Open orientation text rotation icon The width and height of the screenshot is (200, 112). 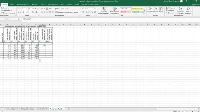pyautogui.click(x=50, y=9)
